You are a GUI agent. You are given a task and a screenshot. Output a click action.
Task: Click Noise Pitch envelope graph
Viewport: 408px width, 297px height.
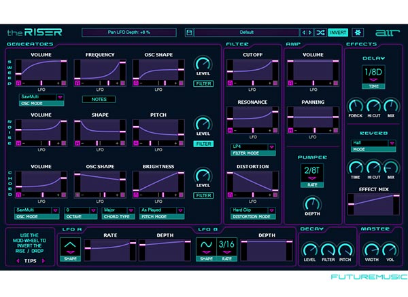click(158, 130)
